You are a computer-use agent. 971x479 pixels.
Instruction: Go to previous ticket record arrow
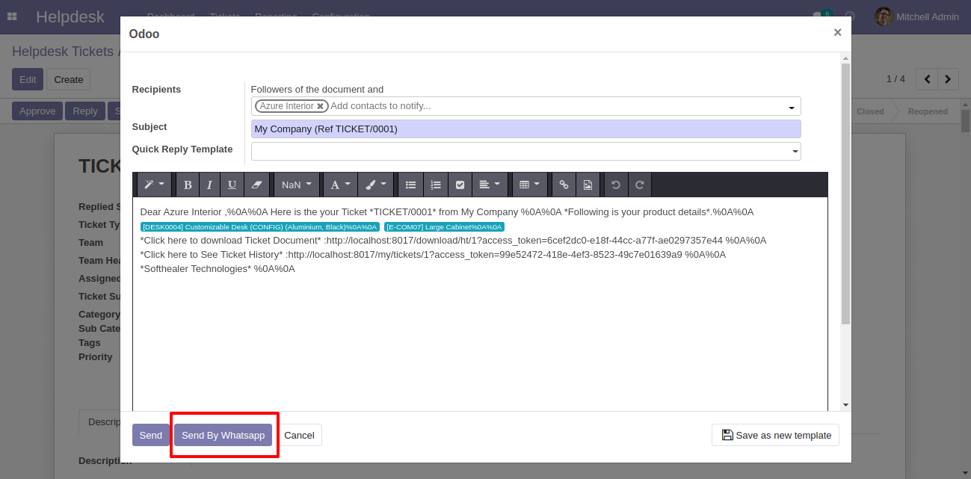coord(927,78)
